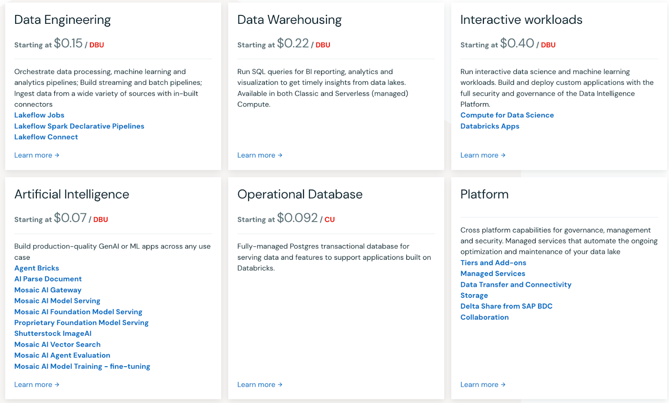Image resolution: width=669 pixels, height=403 pixels.
Task: Open the Mosaic AI Gateway link
Action: pyautogui.click(x=48, y=290)
